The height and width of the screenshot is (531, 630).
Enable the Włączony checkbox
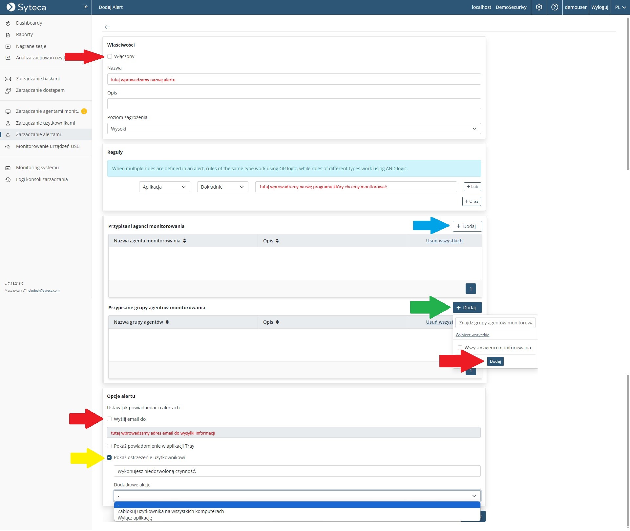coord(110,56)
